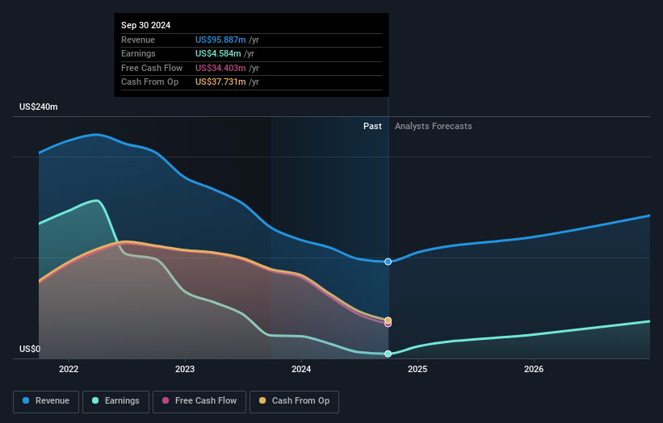Click the Analysts Forecasts label
The image size is (663, 423).
pyautogui.click(x=434, y=126)
